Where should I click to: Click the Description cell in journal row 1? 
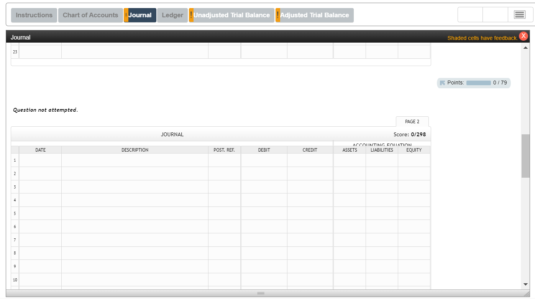click(135, 160)
